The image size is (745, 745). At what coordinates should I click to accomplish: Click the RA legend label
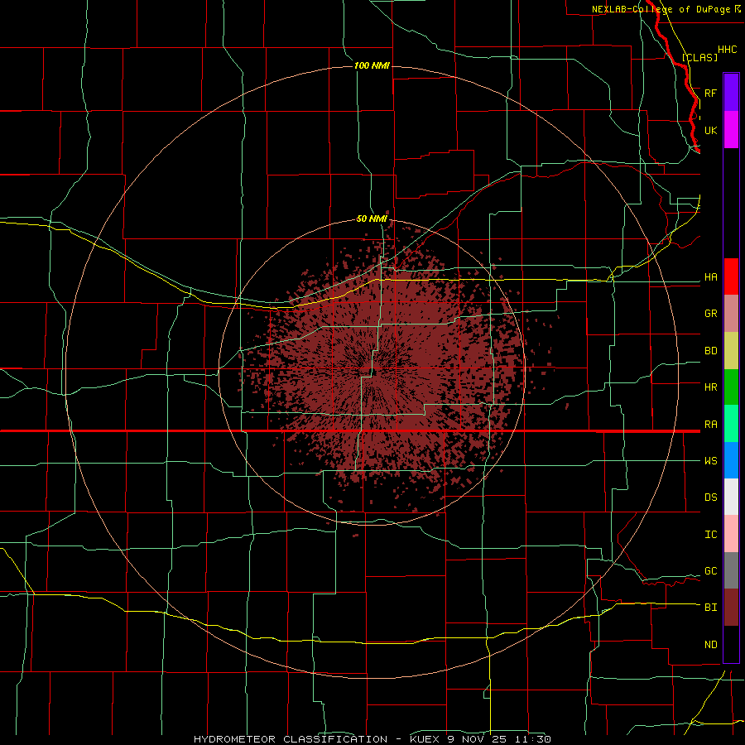(710, 425)
